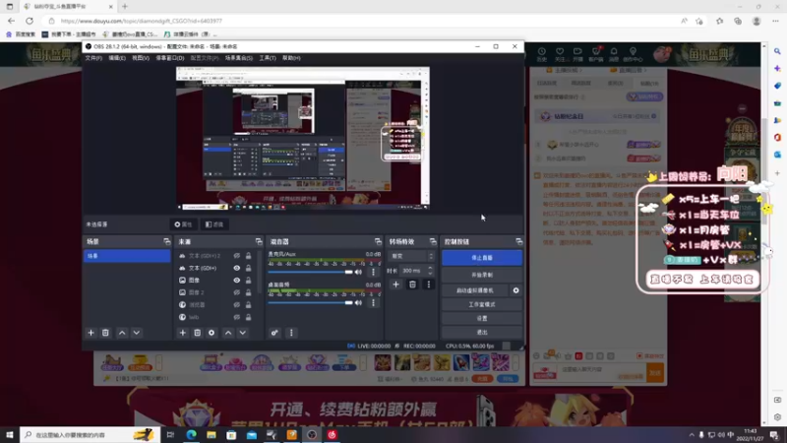The width and height of the screenshot is (787, 443).
Task: Click the blue Stop Streaming button
Action: click(x=482, y=258)
